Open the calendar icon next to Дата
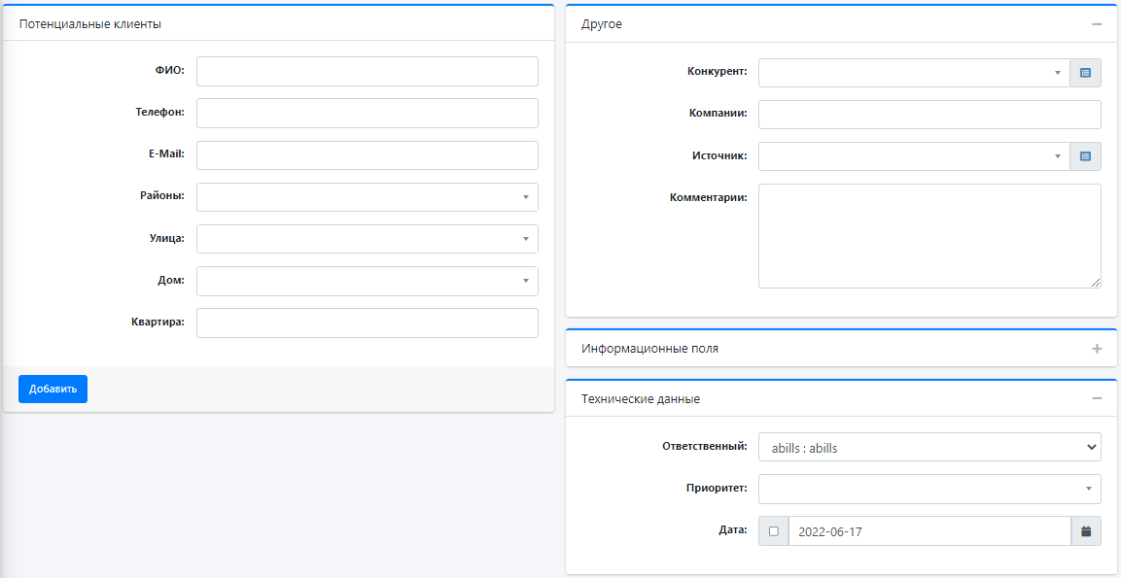The height and width of the screenshot is (578, 1121). pos(1086,531)
